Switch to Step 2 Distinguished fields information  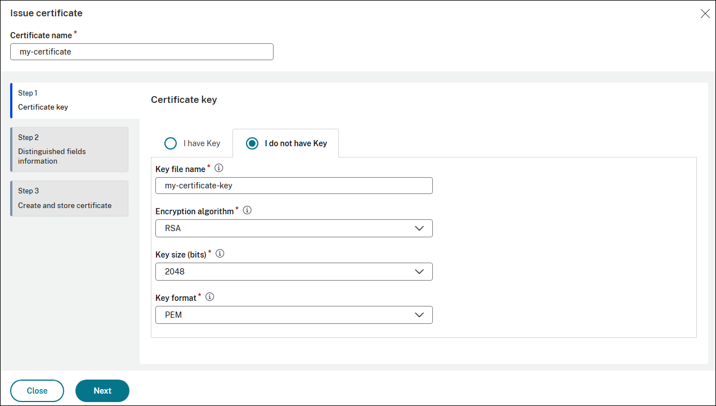[x=69, y=150]
